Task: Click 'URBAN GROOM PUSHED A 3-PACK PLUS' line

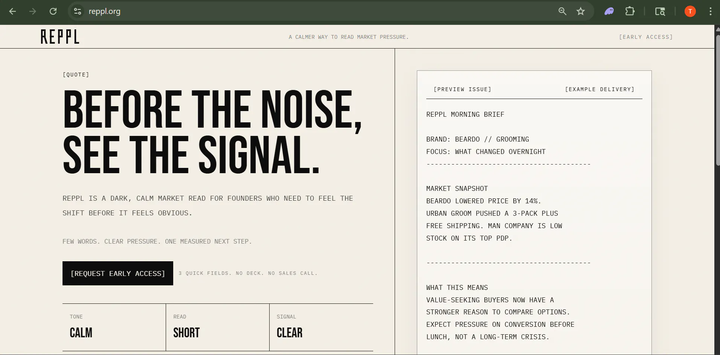Action: [x=492, y=213]
